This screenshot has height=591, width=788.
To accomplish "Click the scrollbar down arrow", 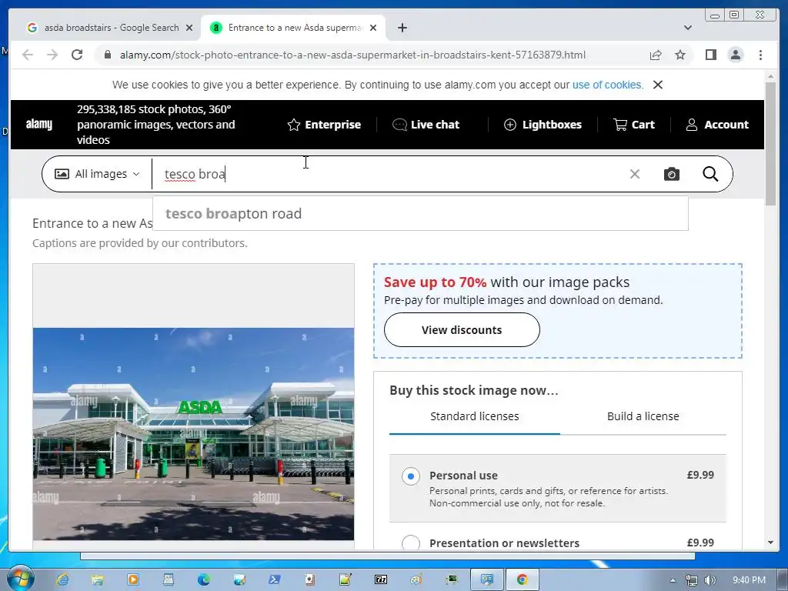I will point(770,543).
